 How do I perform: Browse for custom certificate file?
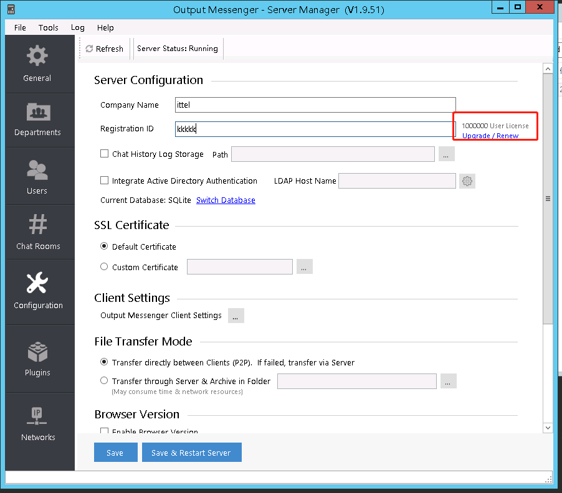coord(304,266)
